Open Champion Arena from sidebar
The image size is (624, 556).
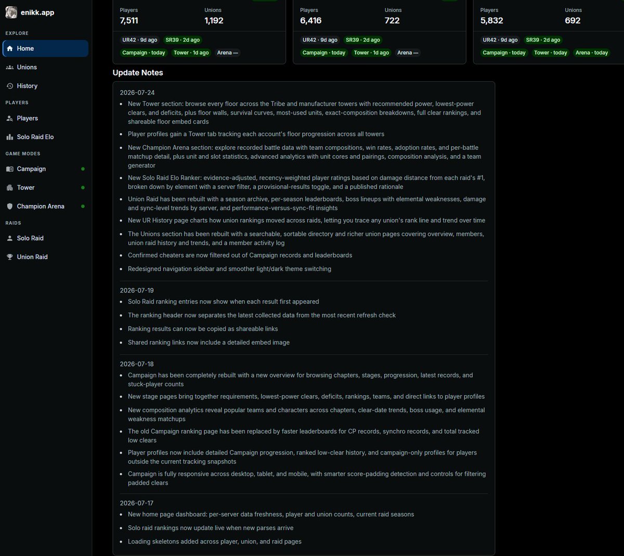(45, 206)
